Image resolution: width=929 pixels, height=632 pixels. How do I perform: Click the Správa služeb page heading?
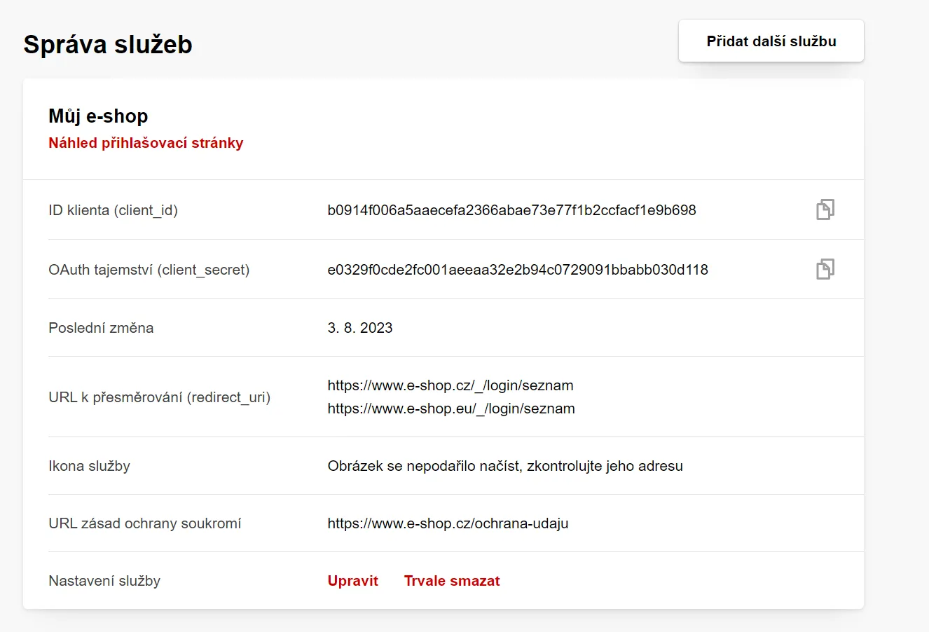pos(108,44)
